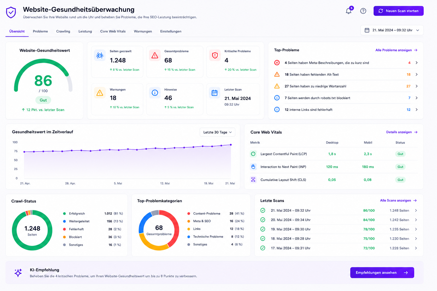
Task: Expand the fehlenden Alt-Text problem row chevron
Action: click(417, 74)
